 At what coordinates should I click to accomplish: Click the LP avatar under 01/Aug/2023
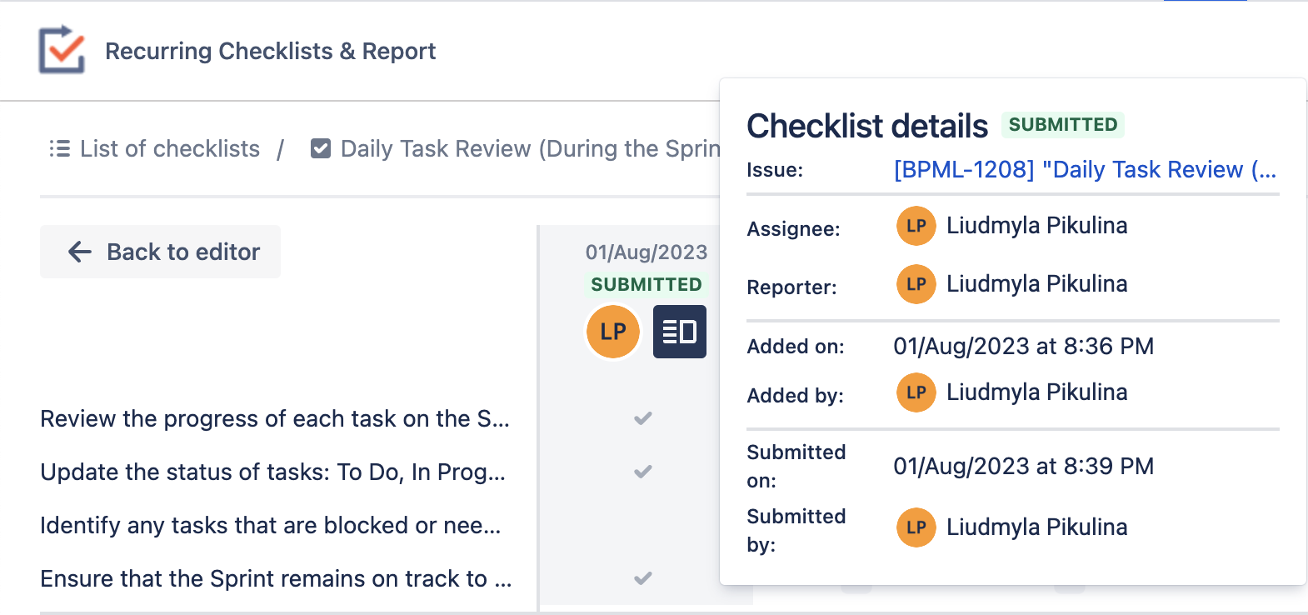tap(613, 332)
